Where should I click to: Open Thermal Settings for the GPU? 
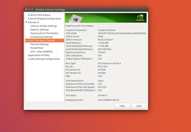click(x=39, y=44)
